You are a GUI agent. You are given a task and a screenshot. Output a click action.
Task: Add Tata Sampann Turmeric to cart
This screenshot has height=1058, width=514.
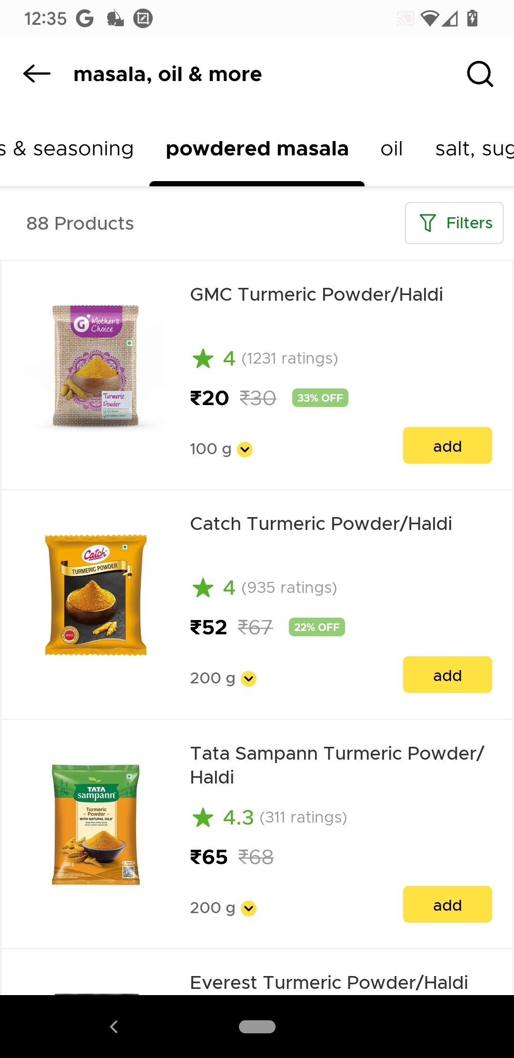coord(447,905)
